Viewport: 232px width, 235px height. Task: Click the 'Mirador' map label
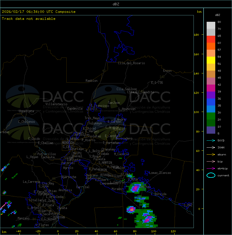(x=117, y=189)
